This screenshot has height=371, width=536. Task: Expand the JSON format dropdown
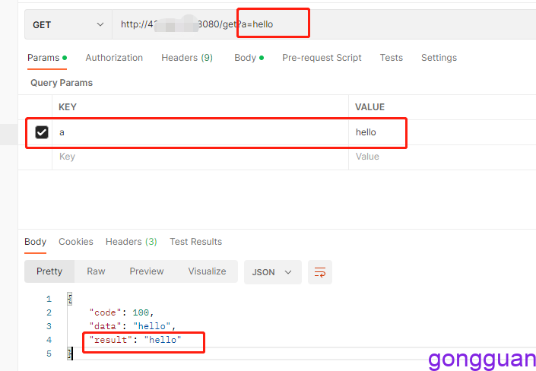coord(272,271)
